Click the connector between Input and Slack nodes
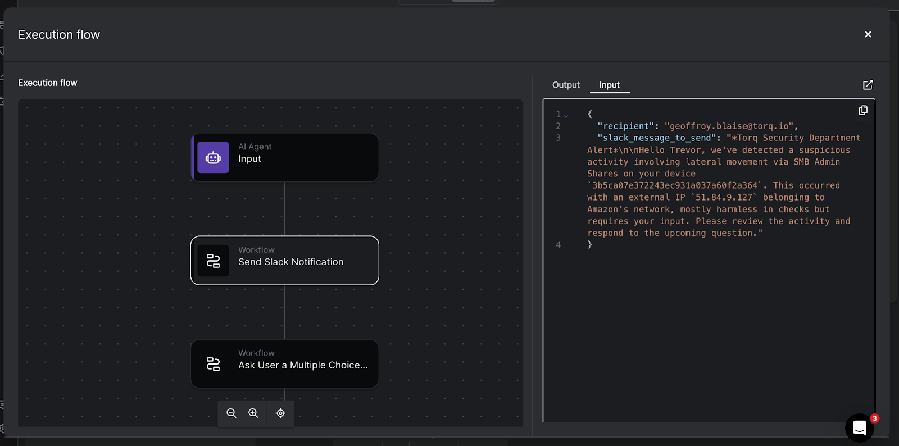The width and height of the screenshot is (899, 446). pyautogui.click(x=285, y=208)
